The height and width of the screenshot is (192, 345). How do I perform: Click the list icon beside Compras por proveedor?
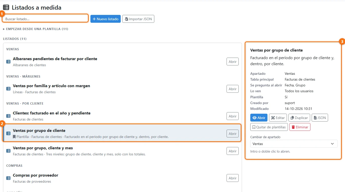8,178
